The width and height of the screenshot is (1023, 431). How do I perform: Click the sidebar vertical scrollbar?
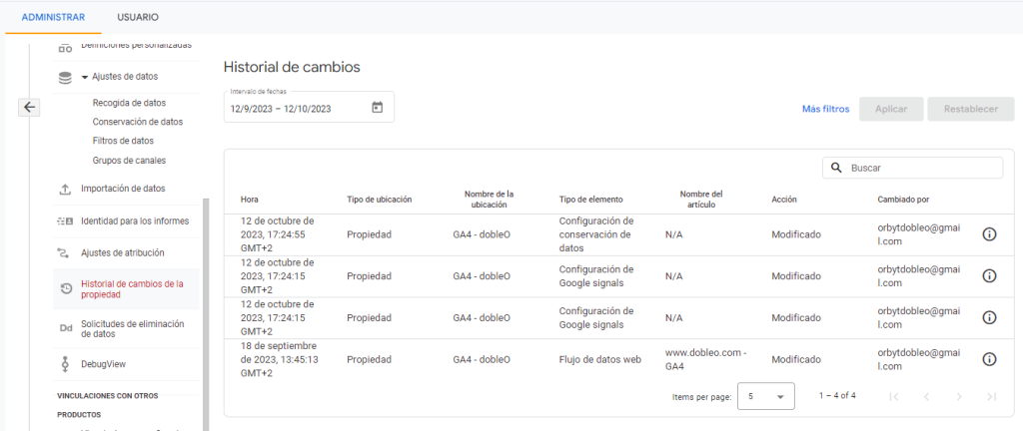[206, 299]
